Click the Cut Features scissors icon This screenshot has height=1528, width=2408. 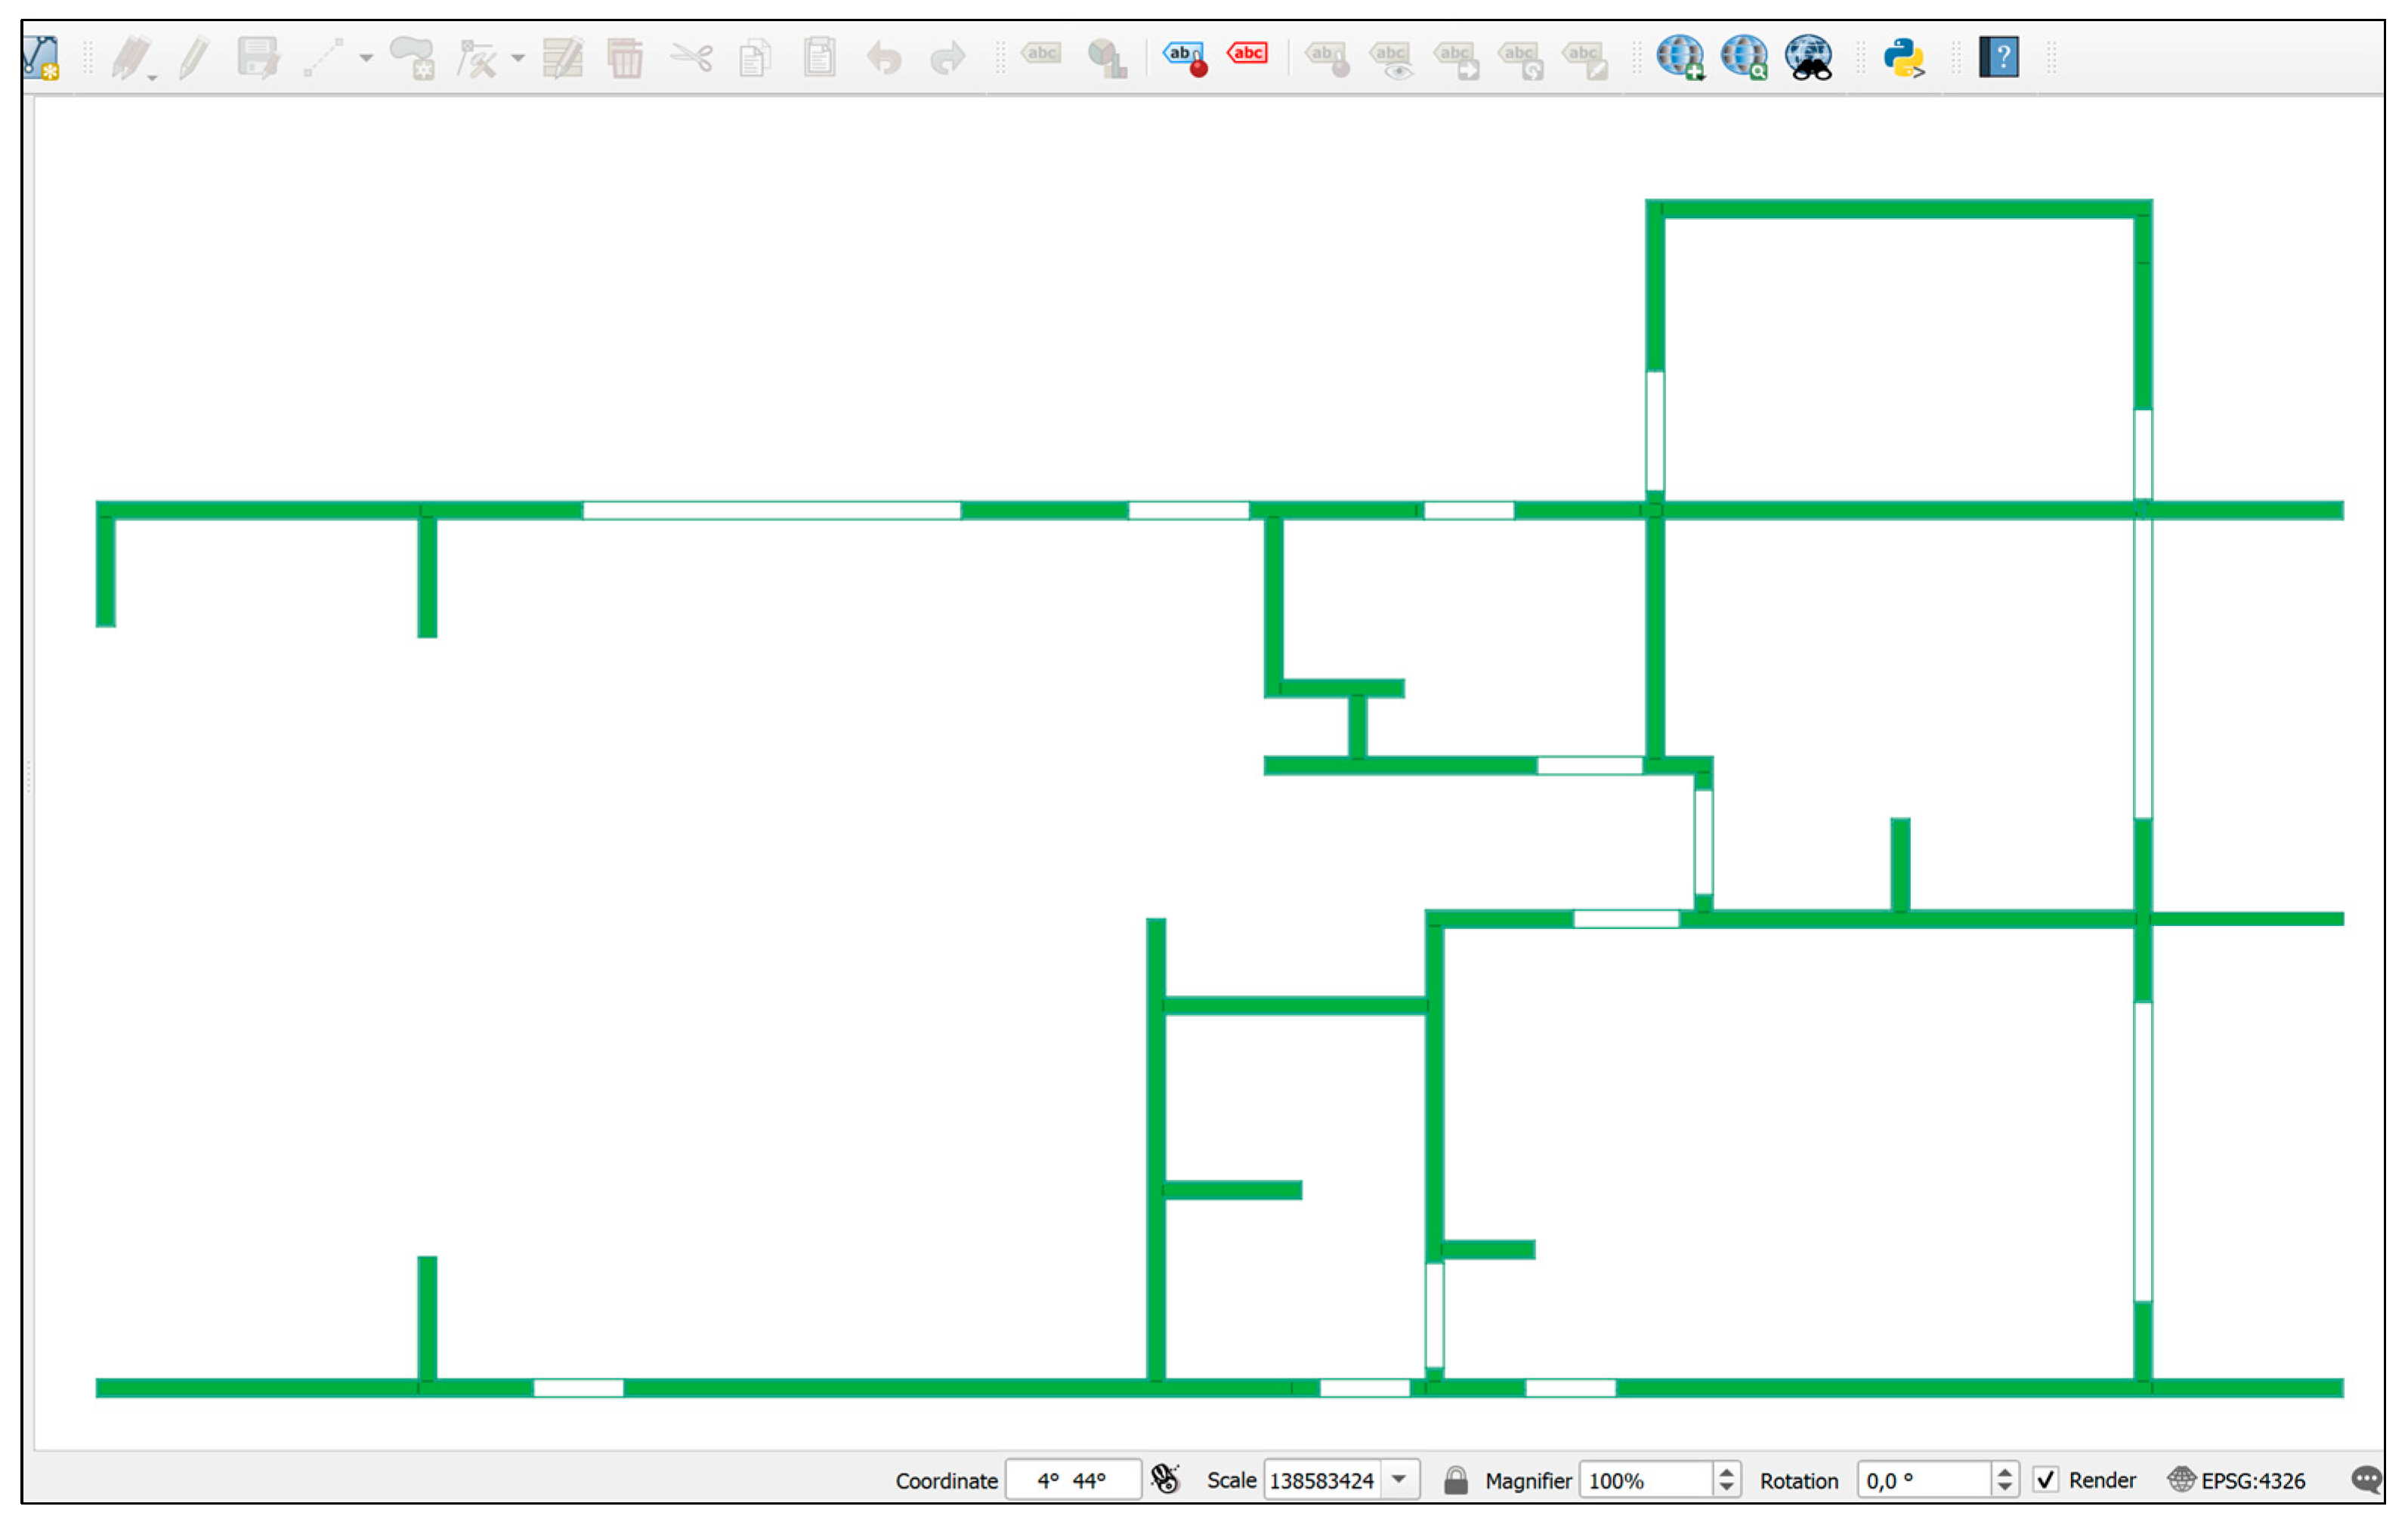click(691, 57)
